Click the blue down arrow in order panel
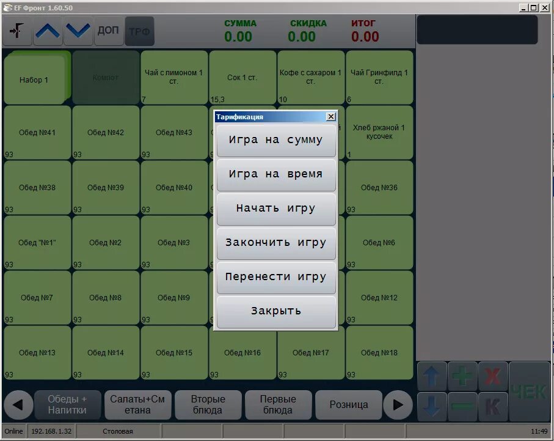554x441 pixels. point(432,406)
